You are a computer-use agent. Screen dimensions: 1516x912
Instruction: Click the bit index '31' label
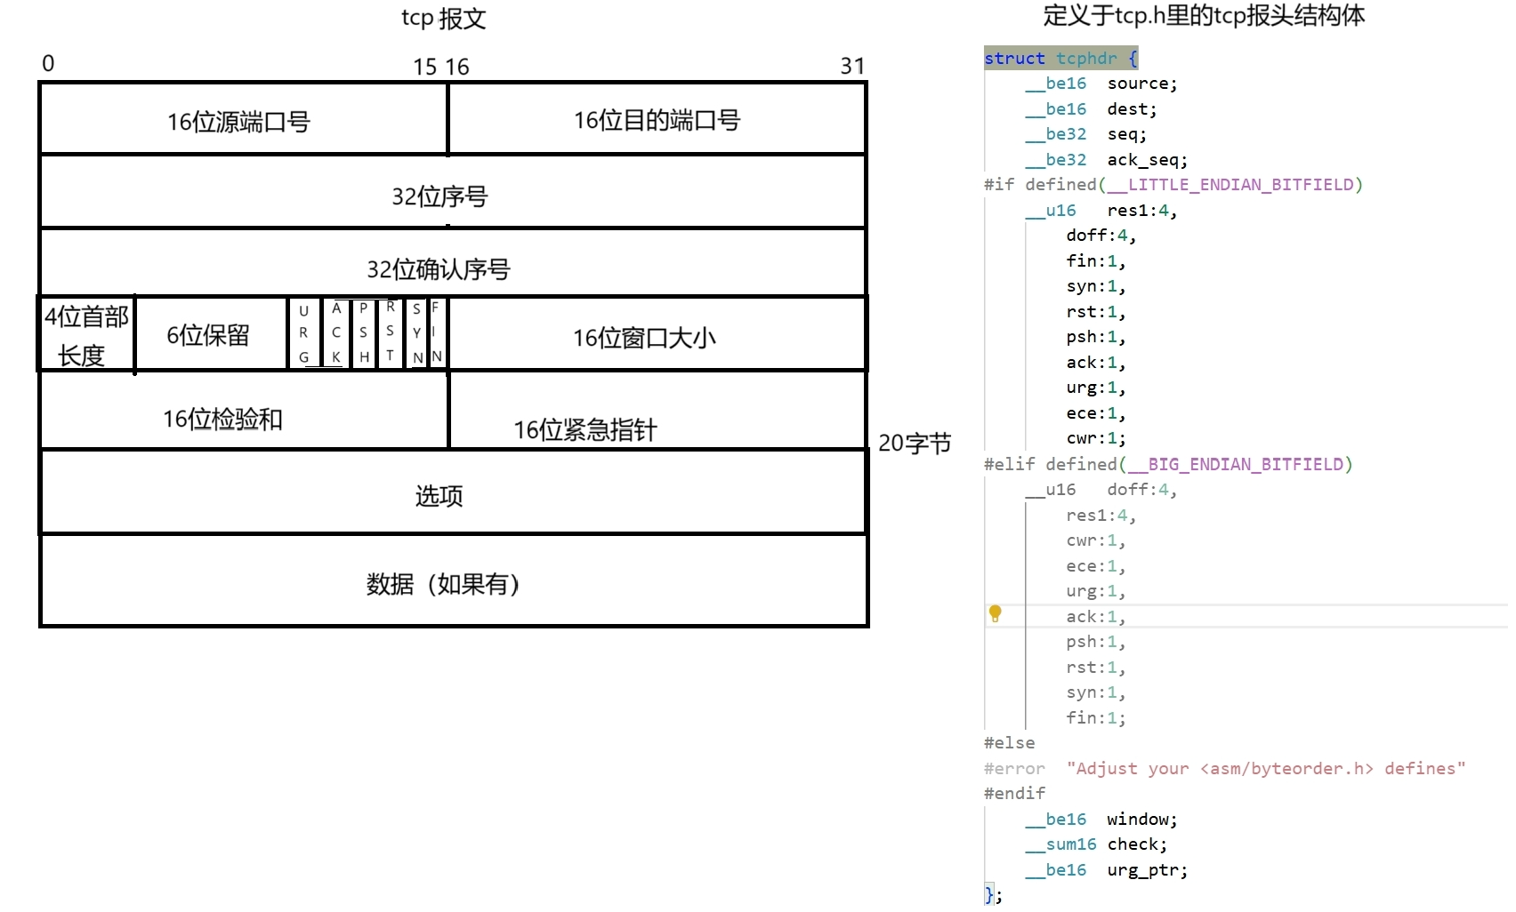852,66
